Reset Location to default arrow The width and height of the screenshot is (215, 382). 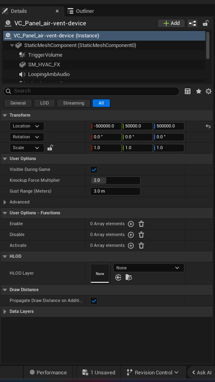click(x=208, y=126)
